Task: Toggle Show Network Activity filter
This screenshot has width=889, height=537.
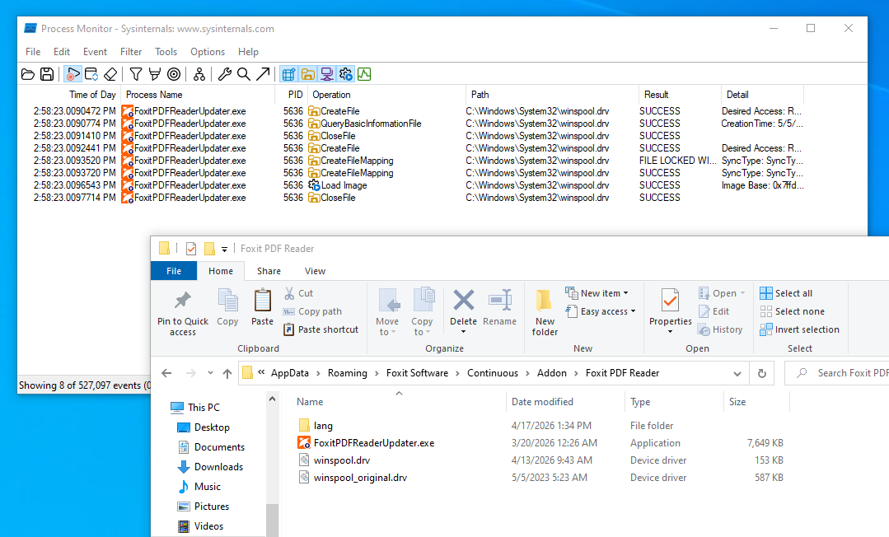Action: point(326,74)
